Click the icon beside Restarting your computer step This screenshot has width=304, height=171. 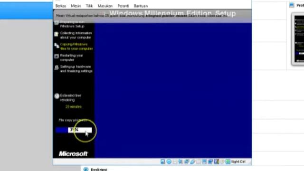[x=57, y=56]
